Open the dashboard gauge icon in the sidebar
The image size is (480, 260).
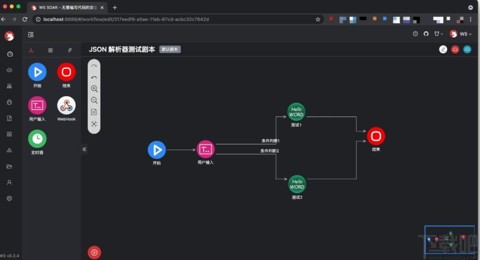[10, 54]
